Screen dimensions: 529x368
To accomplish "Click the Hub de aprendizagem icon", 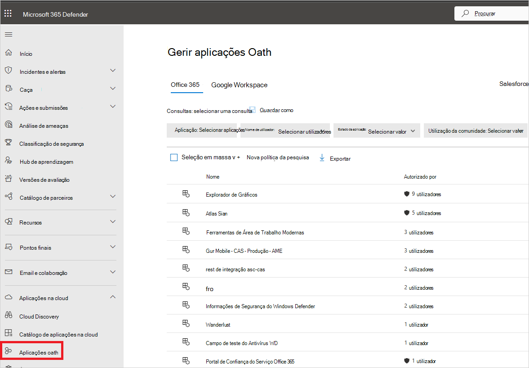I will pyautogui.click(x=8, y=161).
